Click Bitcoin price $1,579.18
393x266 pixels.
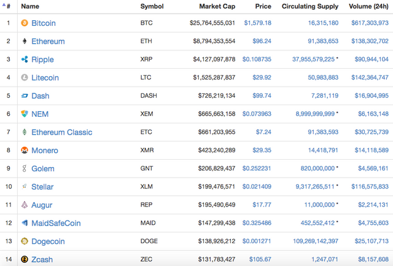coord(258,23)
